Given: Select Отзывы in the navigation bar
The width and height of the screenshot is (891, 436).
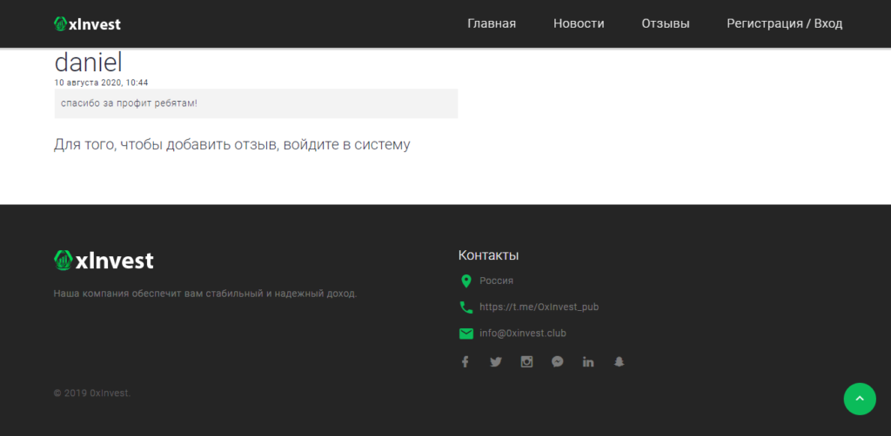Looking at the screenshot, I should click(666, 23).
